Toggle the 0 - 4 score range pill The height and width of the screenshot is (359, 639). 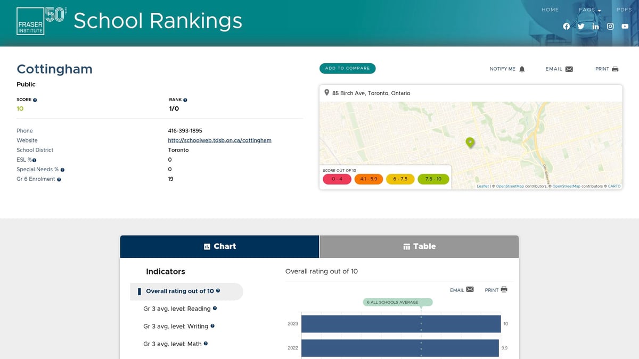pyautogui.click(x=337, y=179)
